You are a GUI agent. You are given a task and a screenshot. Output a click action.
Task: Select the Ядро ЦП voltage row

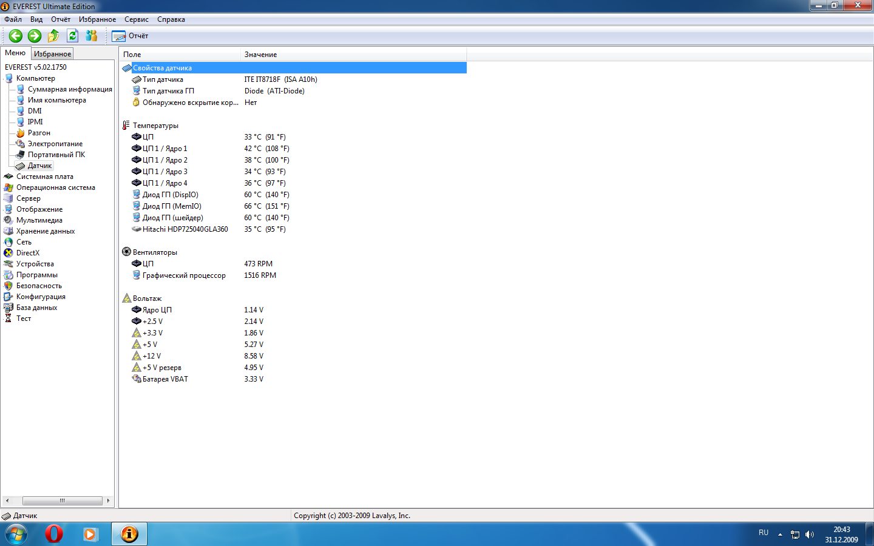293,310
